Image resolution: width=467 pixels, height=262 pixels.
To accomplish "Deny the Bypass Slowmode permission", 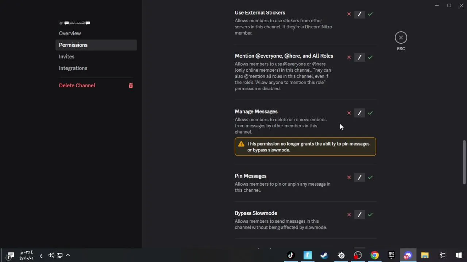I will pyautogui.click(x=349, y=215).
